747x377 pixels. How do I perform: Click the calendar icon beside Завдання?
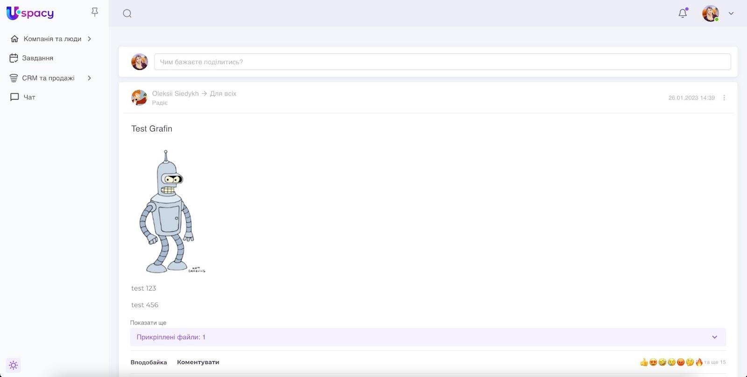click(14, 58)
